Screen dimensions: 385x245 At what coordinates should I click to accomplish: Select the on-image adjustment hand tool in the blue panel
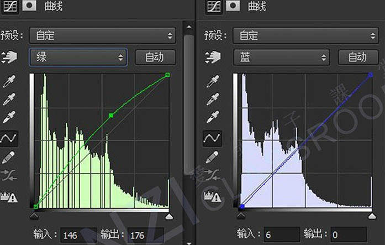pos(213,58)
